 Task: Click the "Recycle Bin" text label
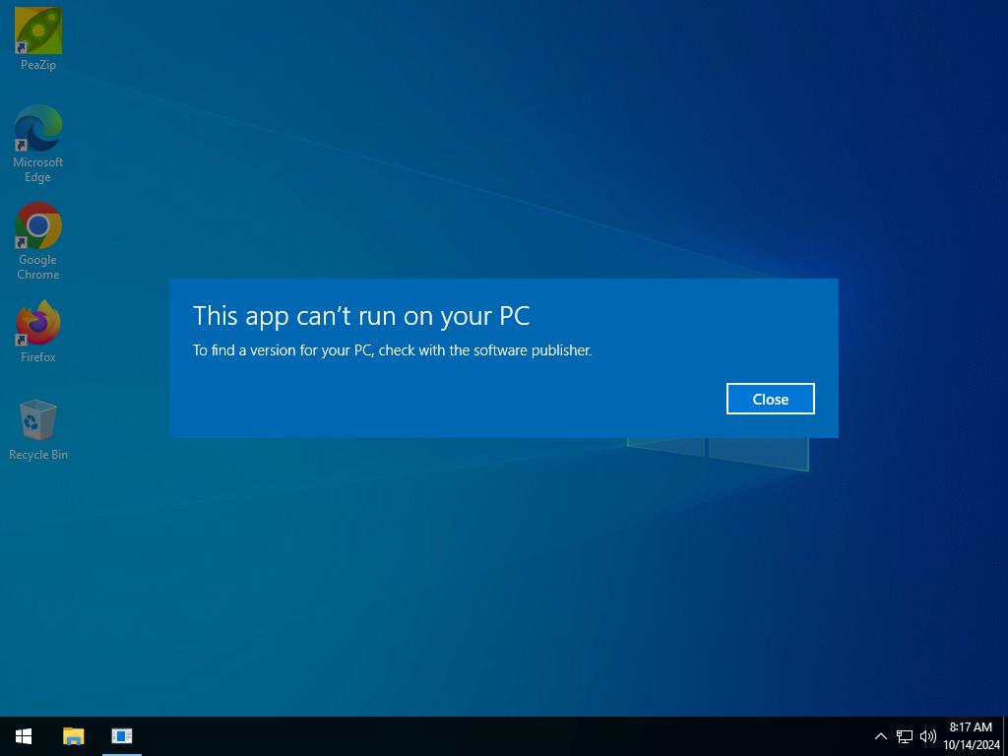pyautogui.click(x=38, y=455)
